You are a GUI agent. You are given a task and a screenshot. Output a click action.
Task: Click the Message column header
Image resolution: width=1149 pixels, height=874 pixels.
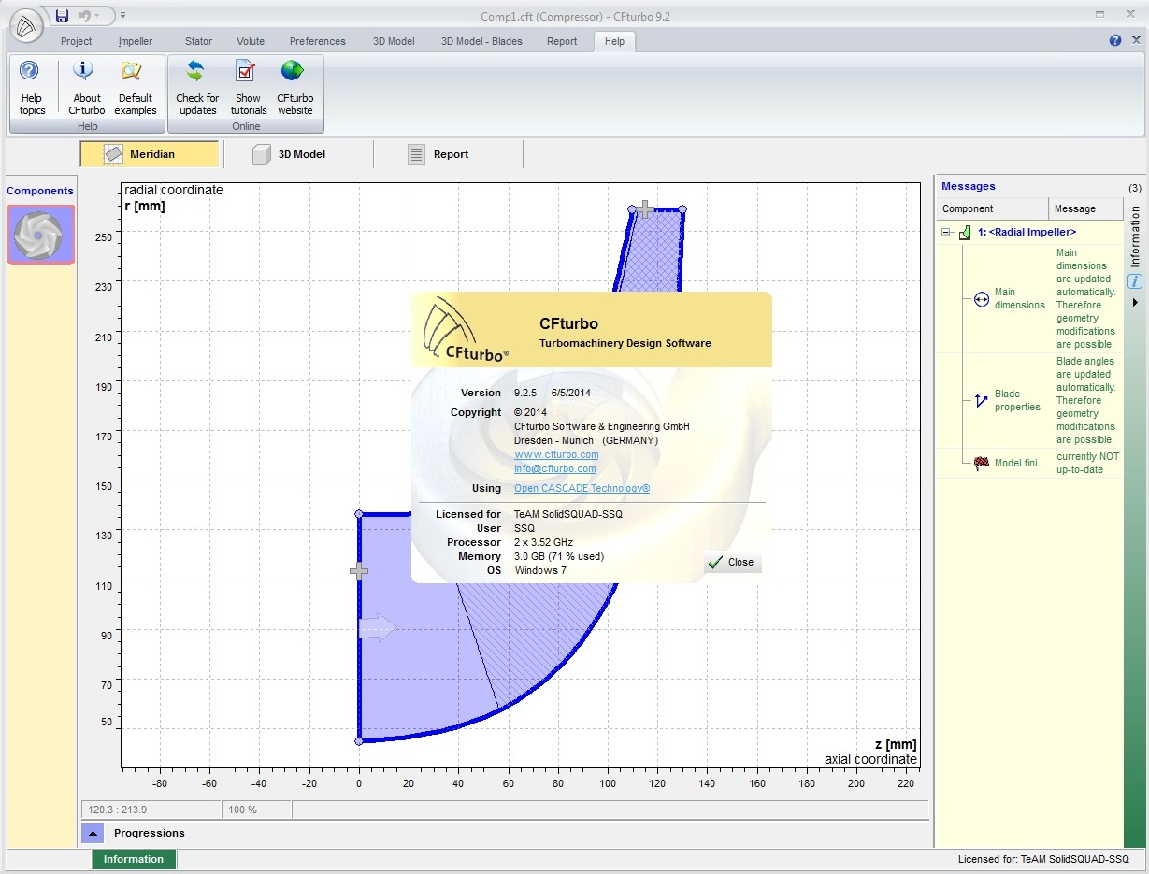click(1085, 208)
